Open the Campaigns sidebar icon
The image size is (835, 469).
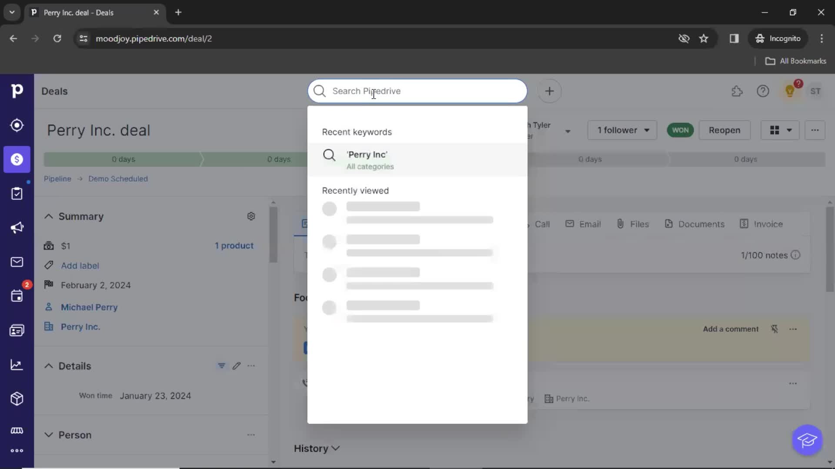(17, 228)
